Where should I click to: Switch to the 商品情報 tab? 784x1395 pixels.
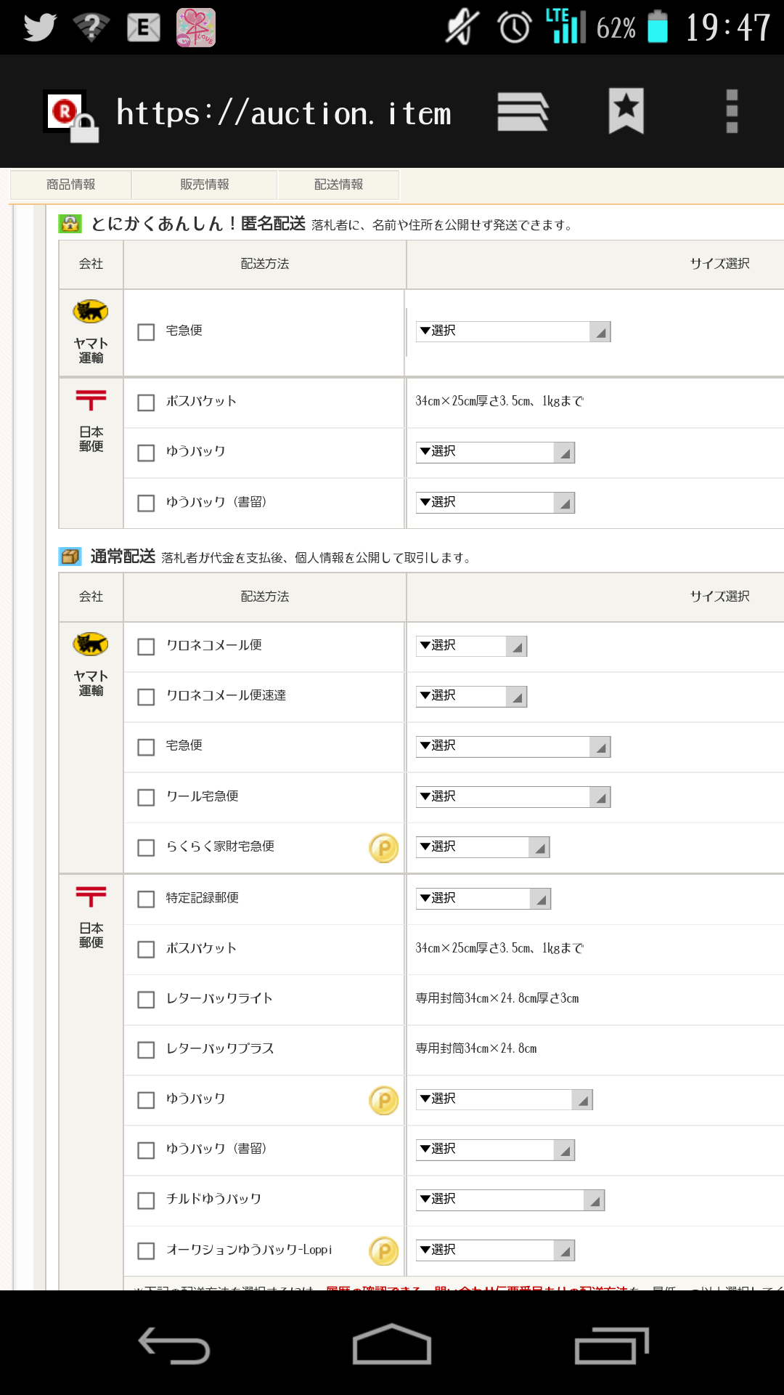pyautogui.click(x=70, y=185)
